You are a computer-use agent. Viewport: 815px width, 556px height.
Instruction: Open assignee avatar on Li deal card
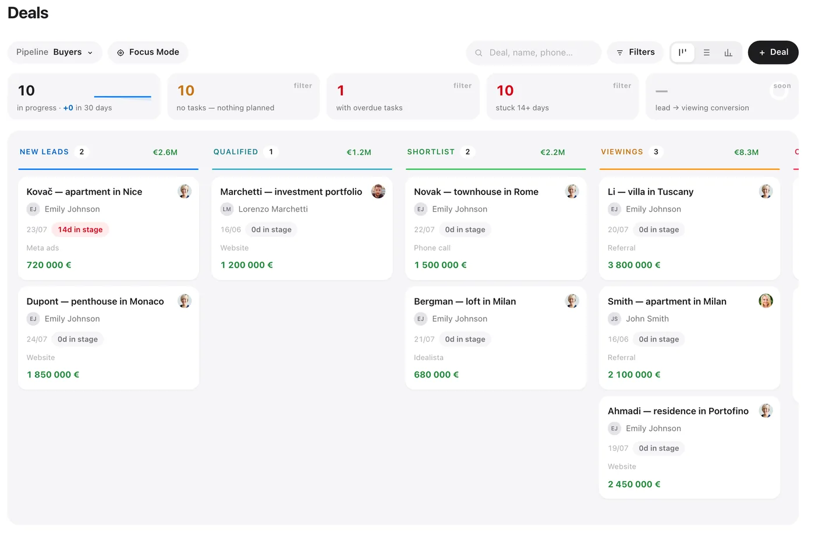point(766,191)
